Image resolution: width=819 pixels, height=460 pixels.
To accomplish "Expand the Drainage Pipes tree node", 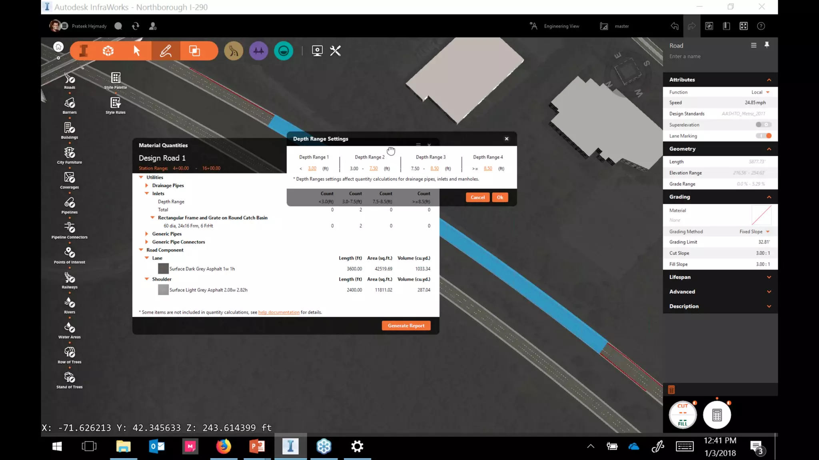I will [147, 186].
